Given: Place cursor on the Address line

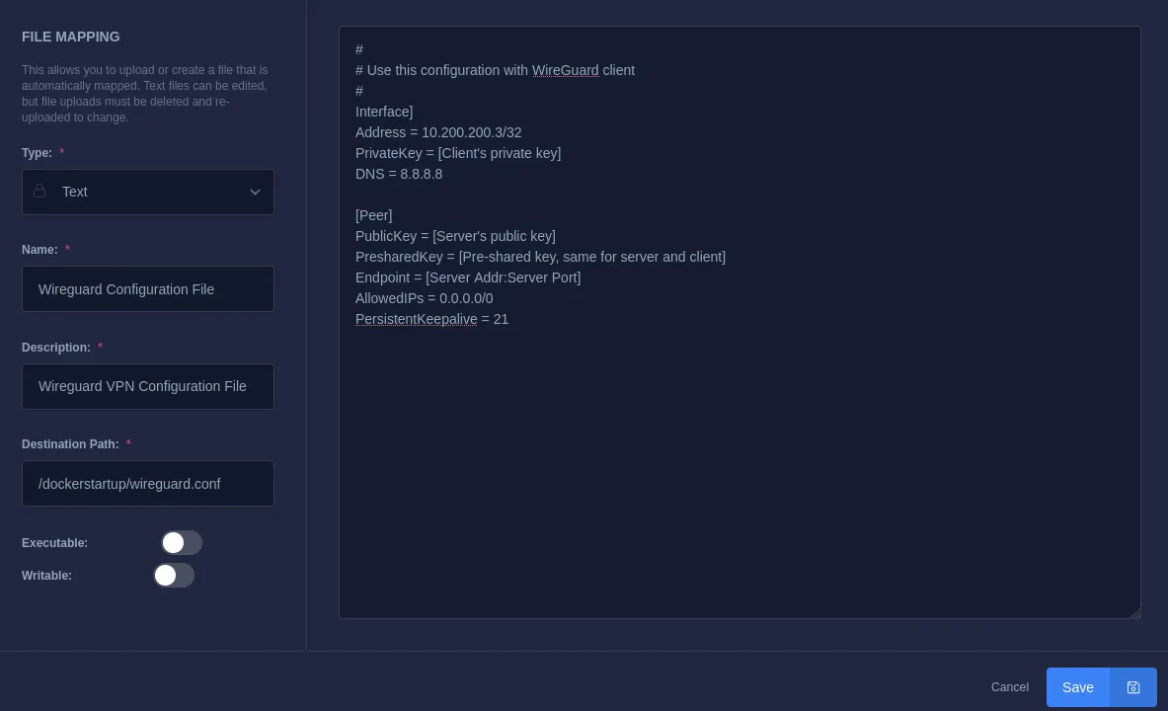Looking at the screenshot, I should 438,132.
